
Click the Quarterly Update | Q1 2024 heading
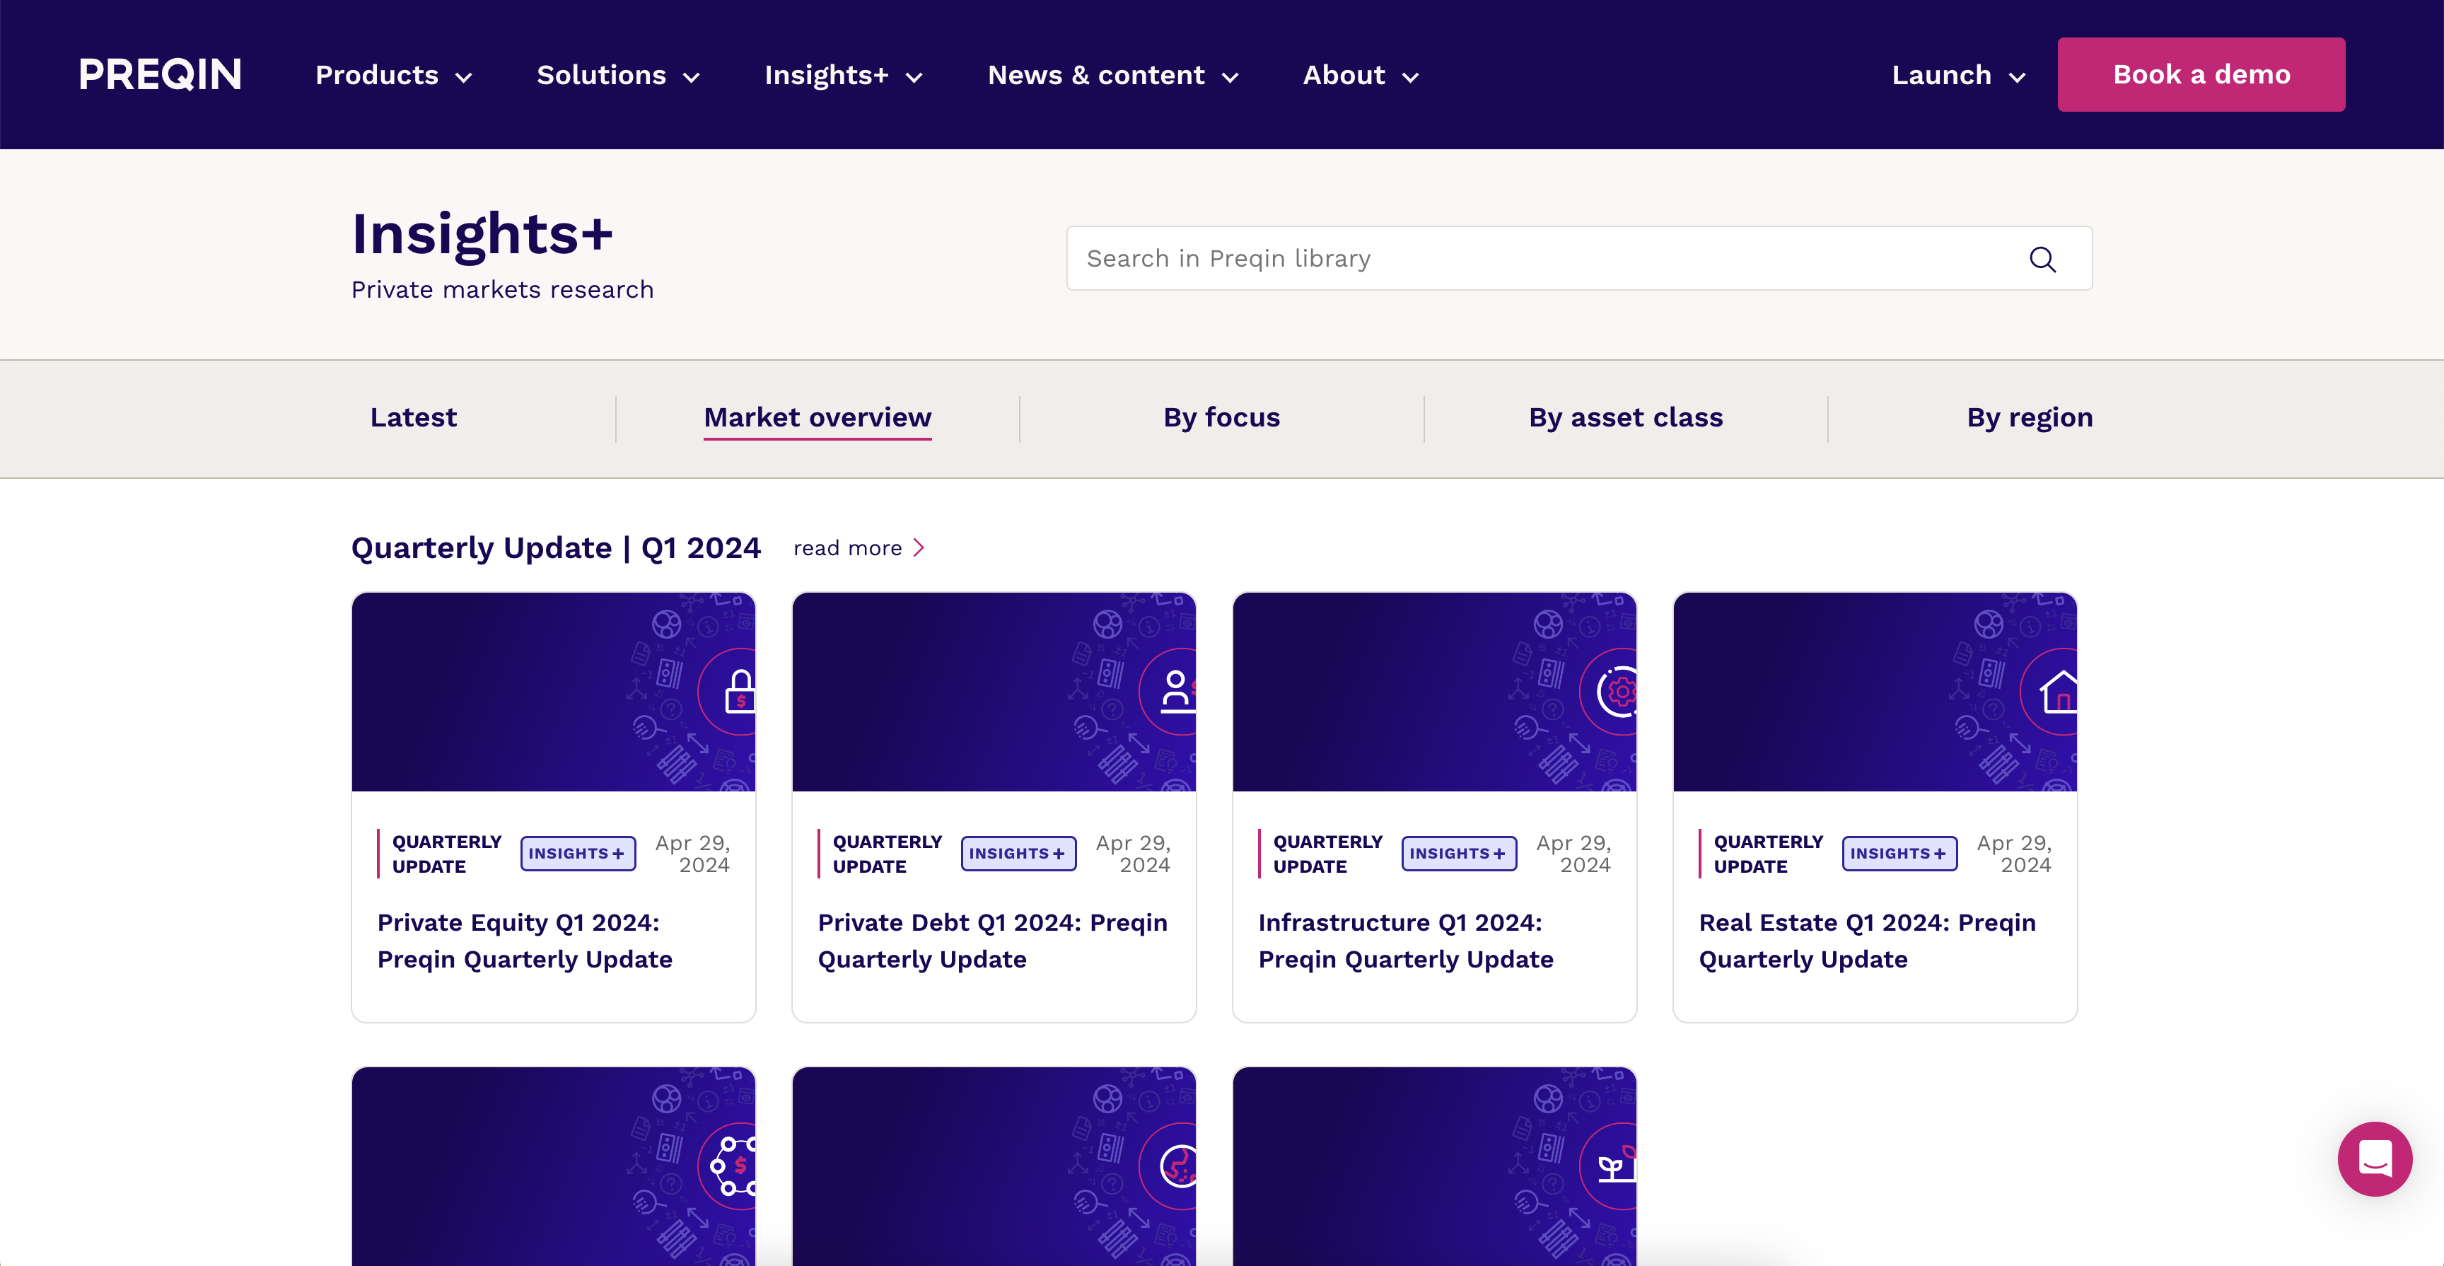[x=555, y=547]
